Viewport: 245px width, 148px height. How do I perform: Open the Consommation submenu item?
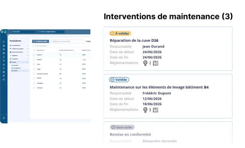15,65
